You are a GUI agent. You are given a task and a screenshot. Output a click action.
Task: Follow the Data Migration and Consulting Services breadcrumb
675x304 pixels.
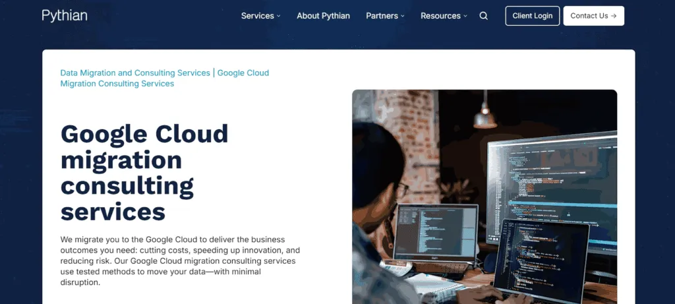click(x=135, y=73)
